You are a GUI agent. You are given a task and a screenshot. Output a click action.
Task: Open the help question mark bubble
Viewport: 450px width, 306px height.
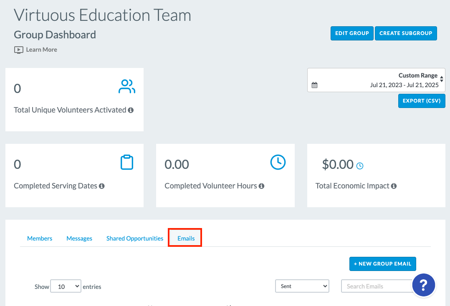click(424, 285)
